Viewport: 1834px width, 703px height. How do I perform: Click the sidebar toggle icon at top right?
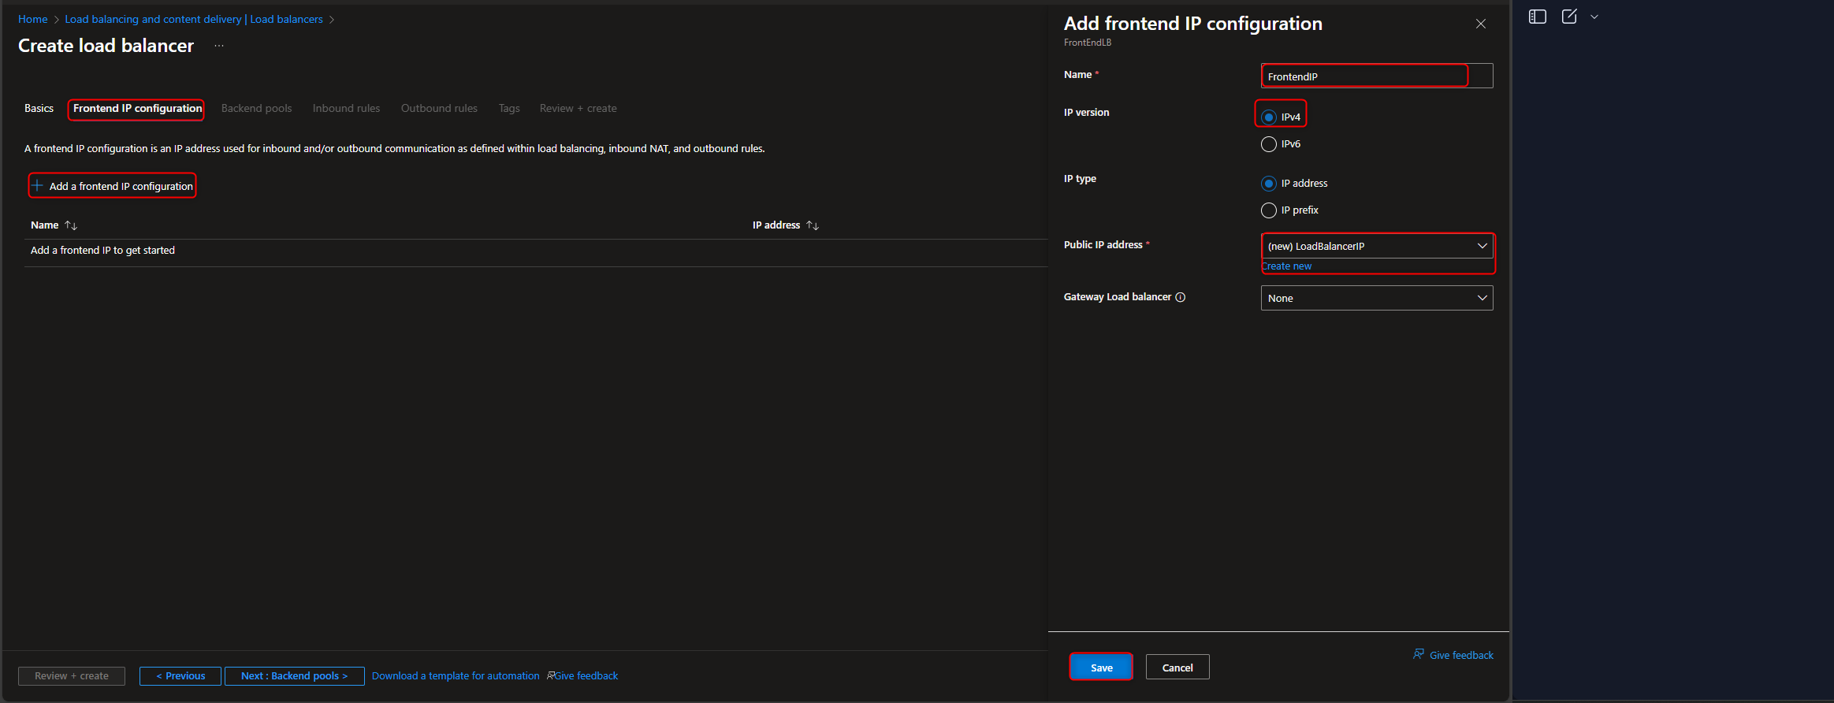(x=1538, y=17)
